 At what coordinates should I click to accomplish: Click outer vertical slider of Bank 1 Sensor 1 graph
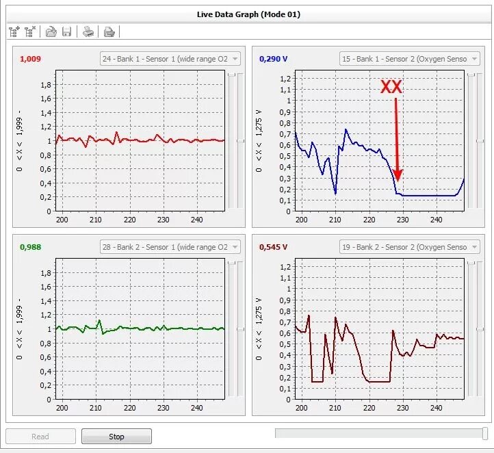240,141
